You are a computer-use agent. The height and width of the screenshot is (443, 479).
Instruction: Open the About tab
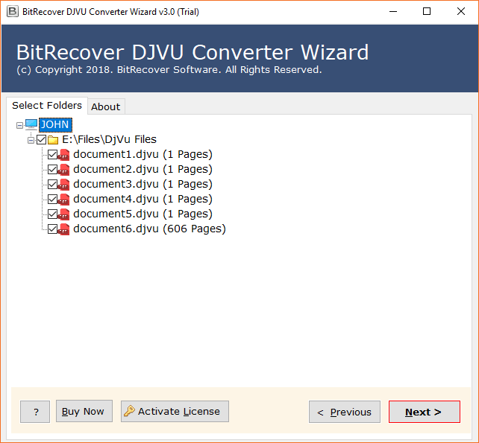[106, 106]
